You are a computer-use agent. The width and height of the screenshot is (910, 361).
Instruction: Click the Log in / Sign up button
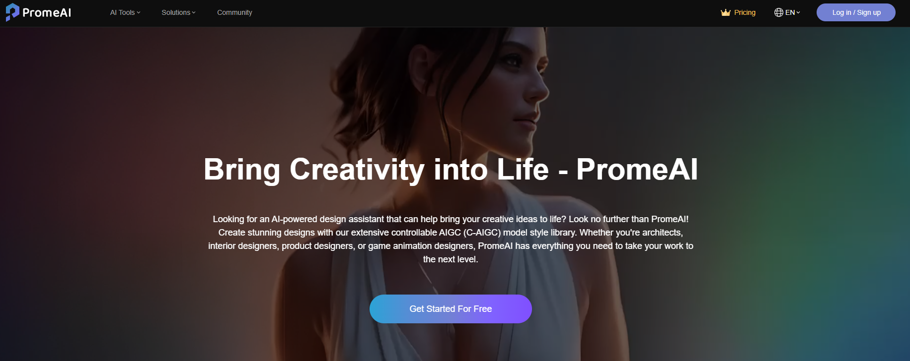[x=856, y=12]
